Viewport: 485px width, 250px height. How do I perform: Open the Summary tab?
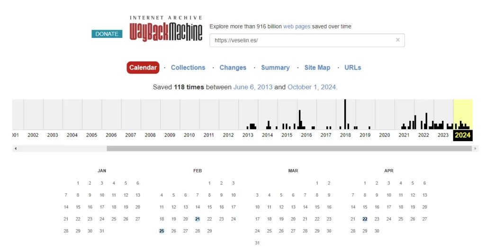coord(275,68)
